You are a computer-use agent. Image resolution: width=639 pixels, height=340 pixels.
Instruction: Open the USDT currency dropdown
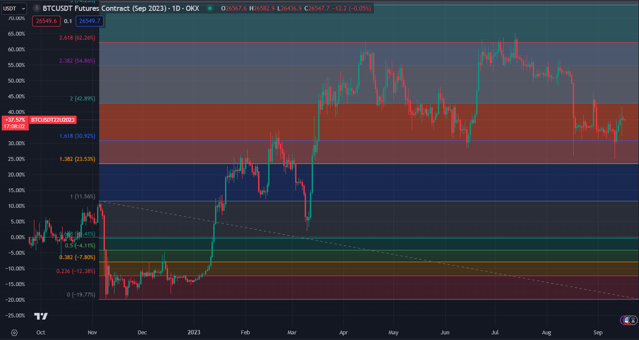click(x=13, y=8)
